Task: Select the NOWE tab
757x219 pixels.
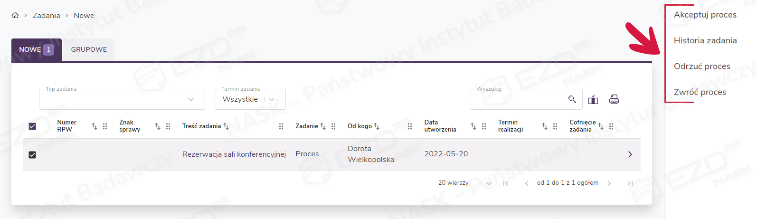Action: point(36,49)
